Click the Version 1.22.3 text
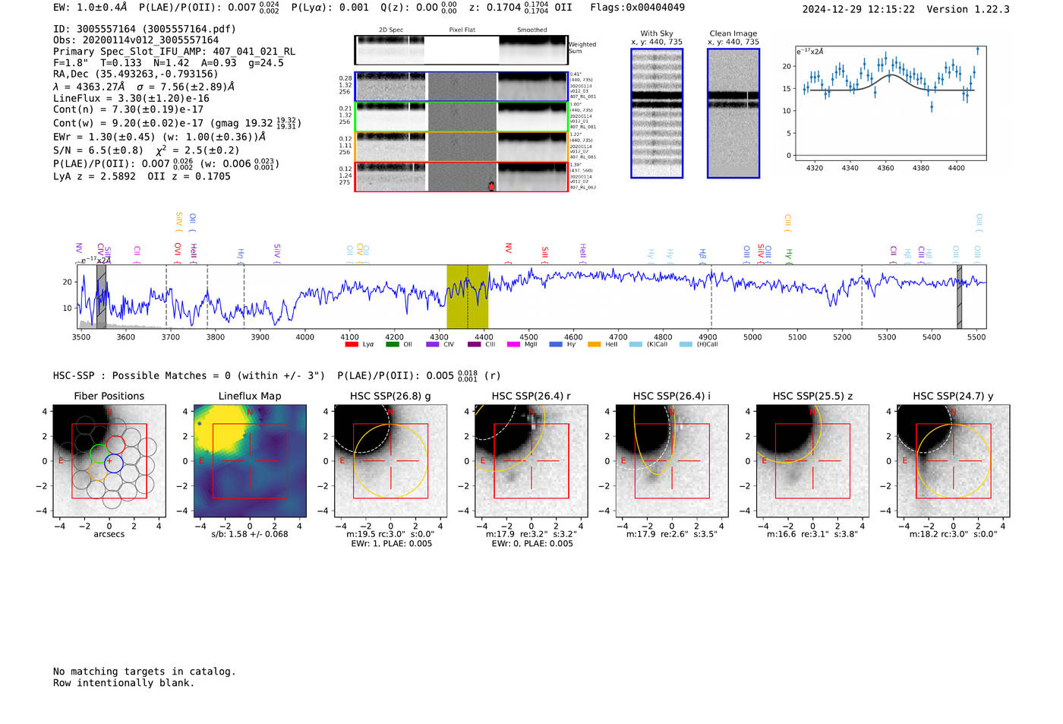Viewport: 1063px width, 724px height. tap(968, 9)
